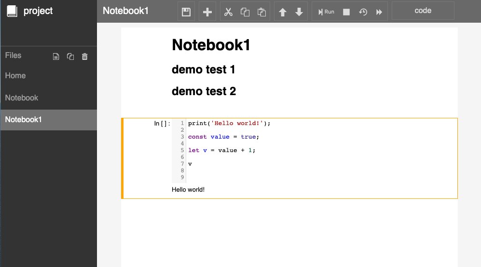Screen dimensions: 481x267
Task: Click the project book logo icon
Action: click(12, 11)
